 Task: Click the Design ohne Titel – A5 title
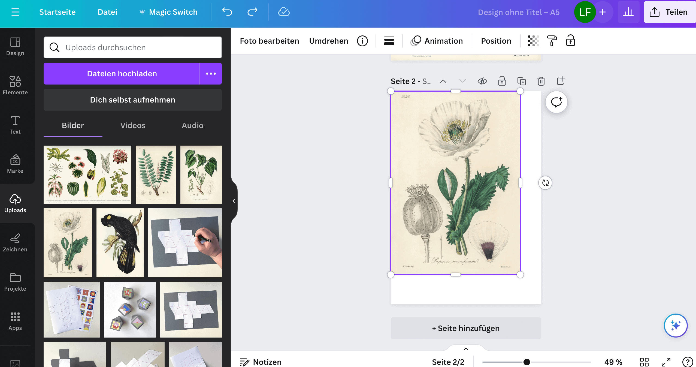tap(519, 12)
